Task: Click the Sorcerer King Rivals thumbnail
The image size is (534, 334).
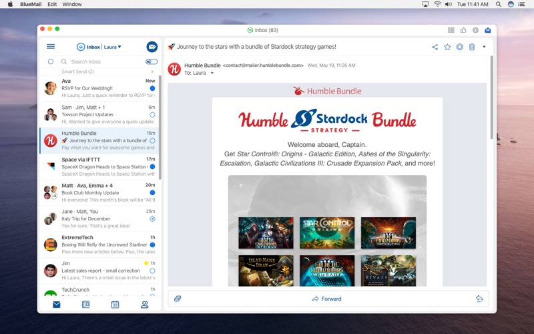Action: click(388, 271)
